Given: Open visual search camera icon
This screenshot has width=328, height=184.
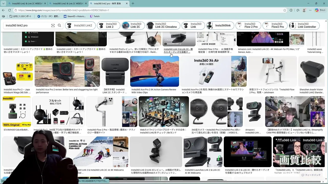Looking at the screenshot, I should (x=53, y=26).
